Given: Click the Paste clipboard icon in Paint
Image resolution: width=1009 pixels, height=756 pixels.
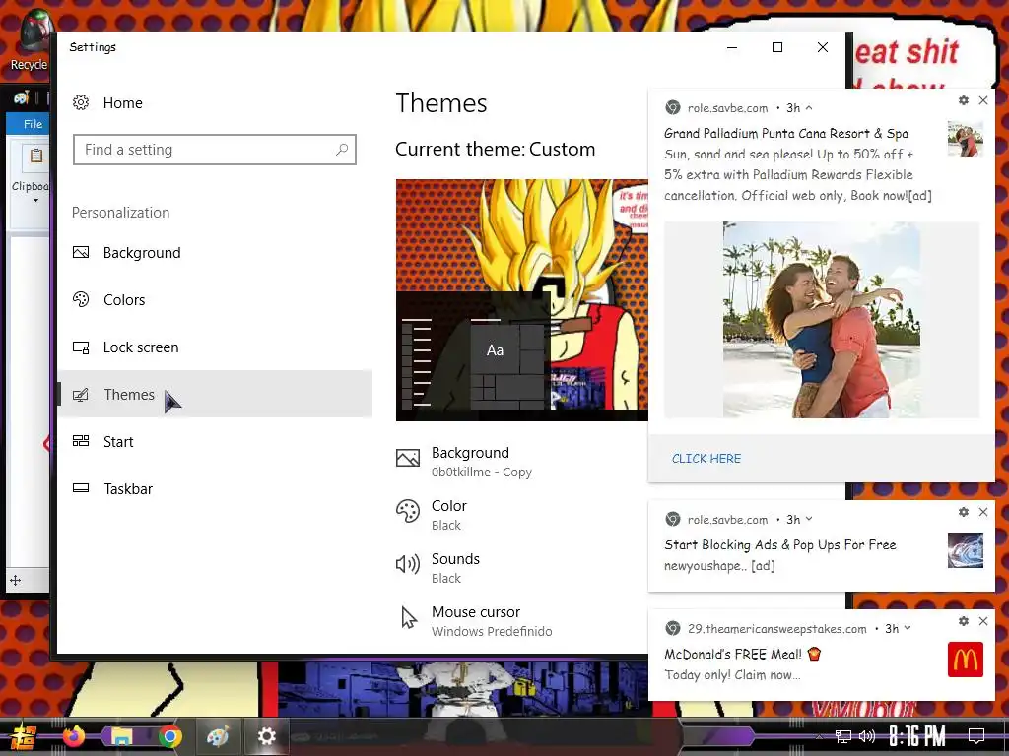Looking at the screenshot, I should (36, 156).
